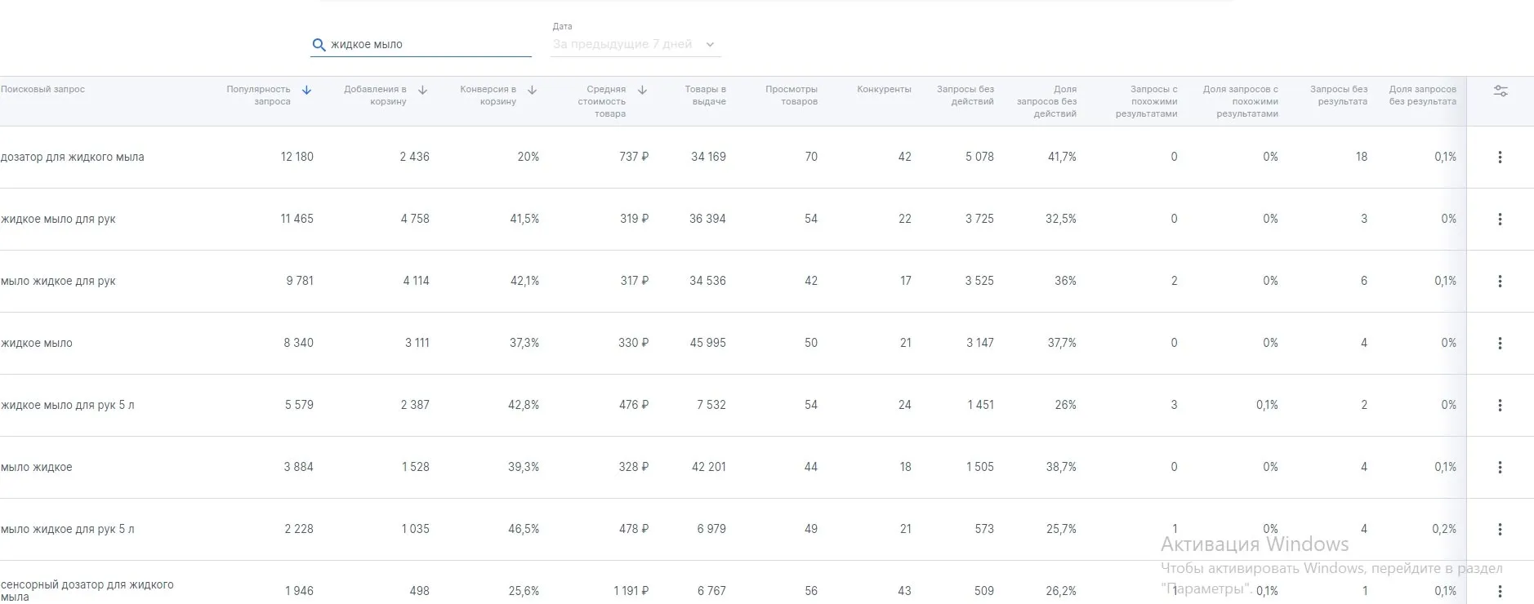The height and width of the screenshot is (604, 1534).
Task: Click the 'Доля запросов с похожими результатами' header
Action: pyautogui.click(x=1240, y=101)
